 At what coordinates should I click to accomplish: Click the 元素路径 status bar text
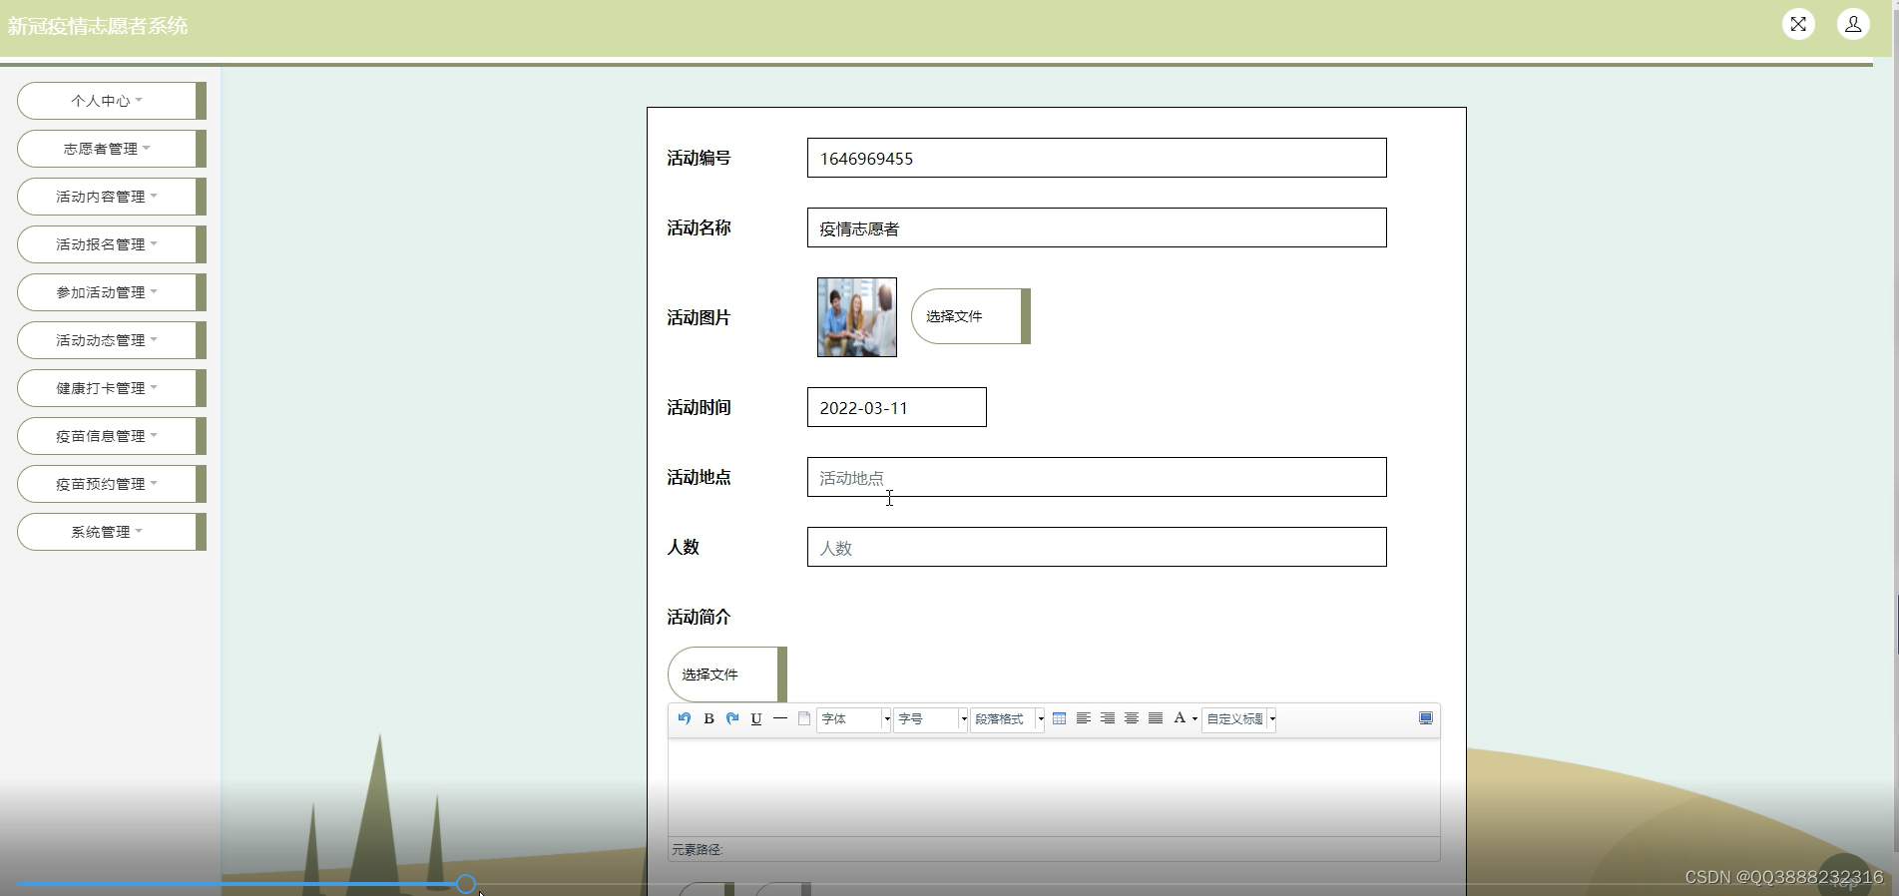(x=698, y=850)
